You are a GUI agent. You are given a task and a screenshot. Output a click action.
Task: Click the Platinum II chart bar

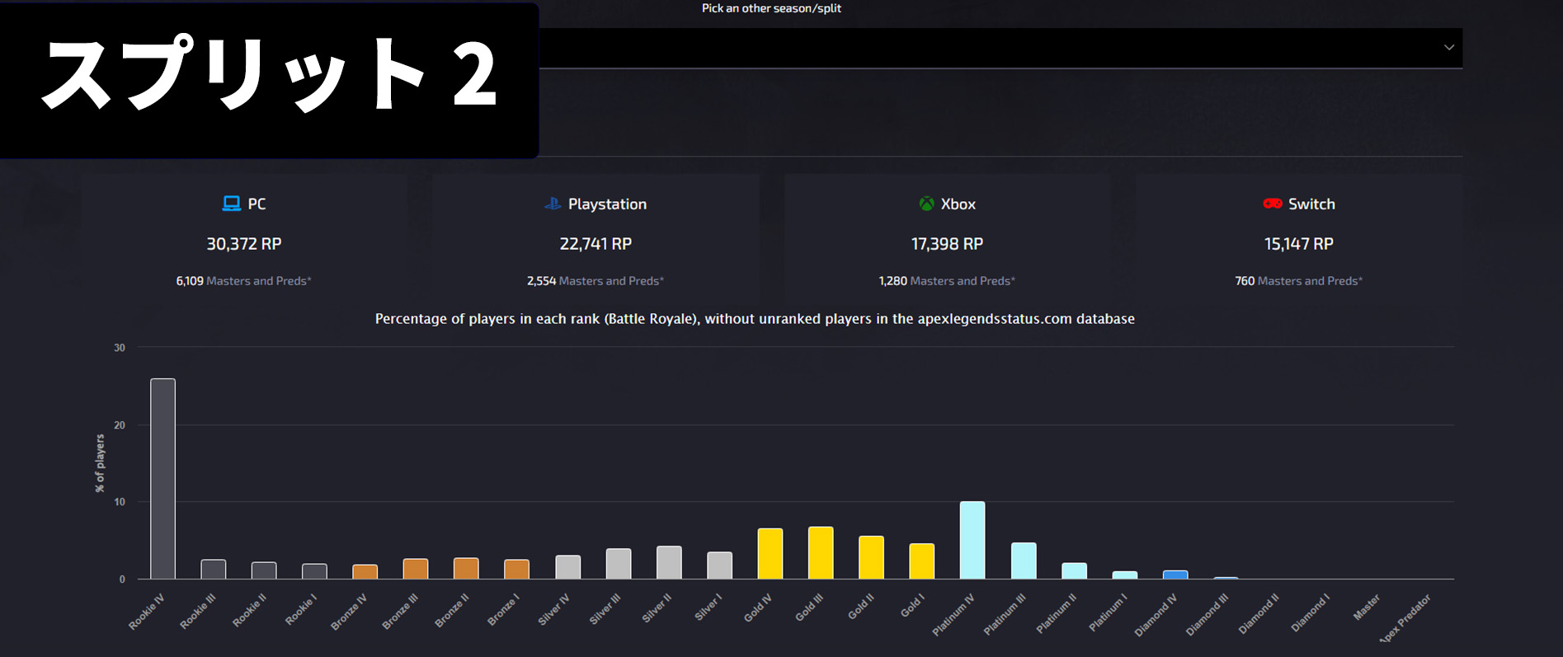coord(1075,570)
